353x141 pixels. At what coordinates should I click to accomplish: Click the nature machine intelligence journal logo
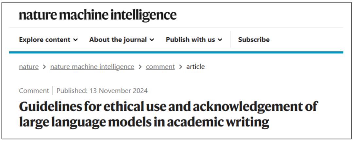tap(98, 15)
